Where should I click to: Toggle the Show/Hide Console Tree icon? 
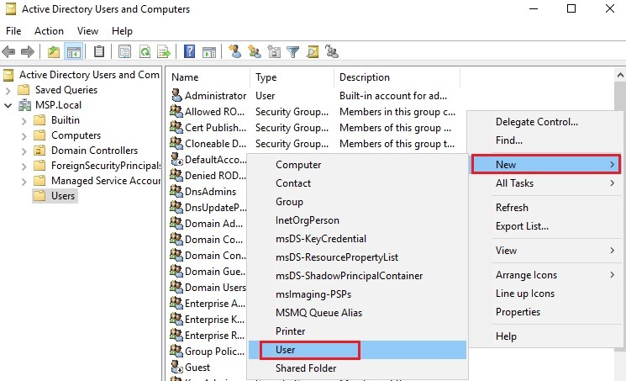point(74,51)
